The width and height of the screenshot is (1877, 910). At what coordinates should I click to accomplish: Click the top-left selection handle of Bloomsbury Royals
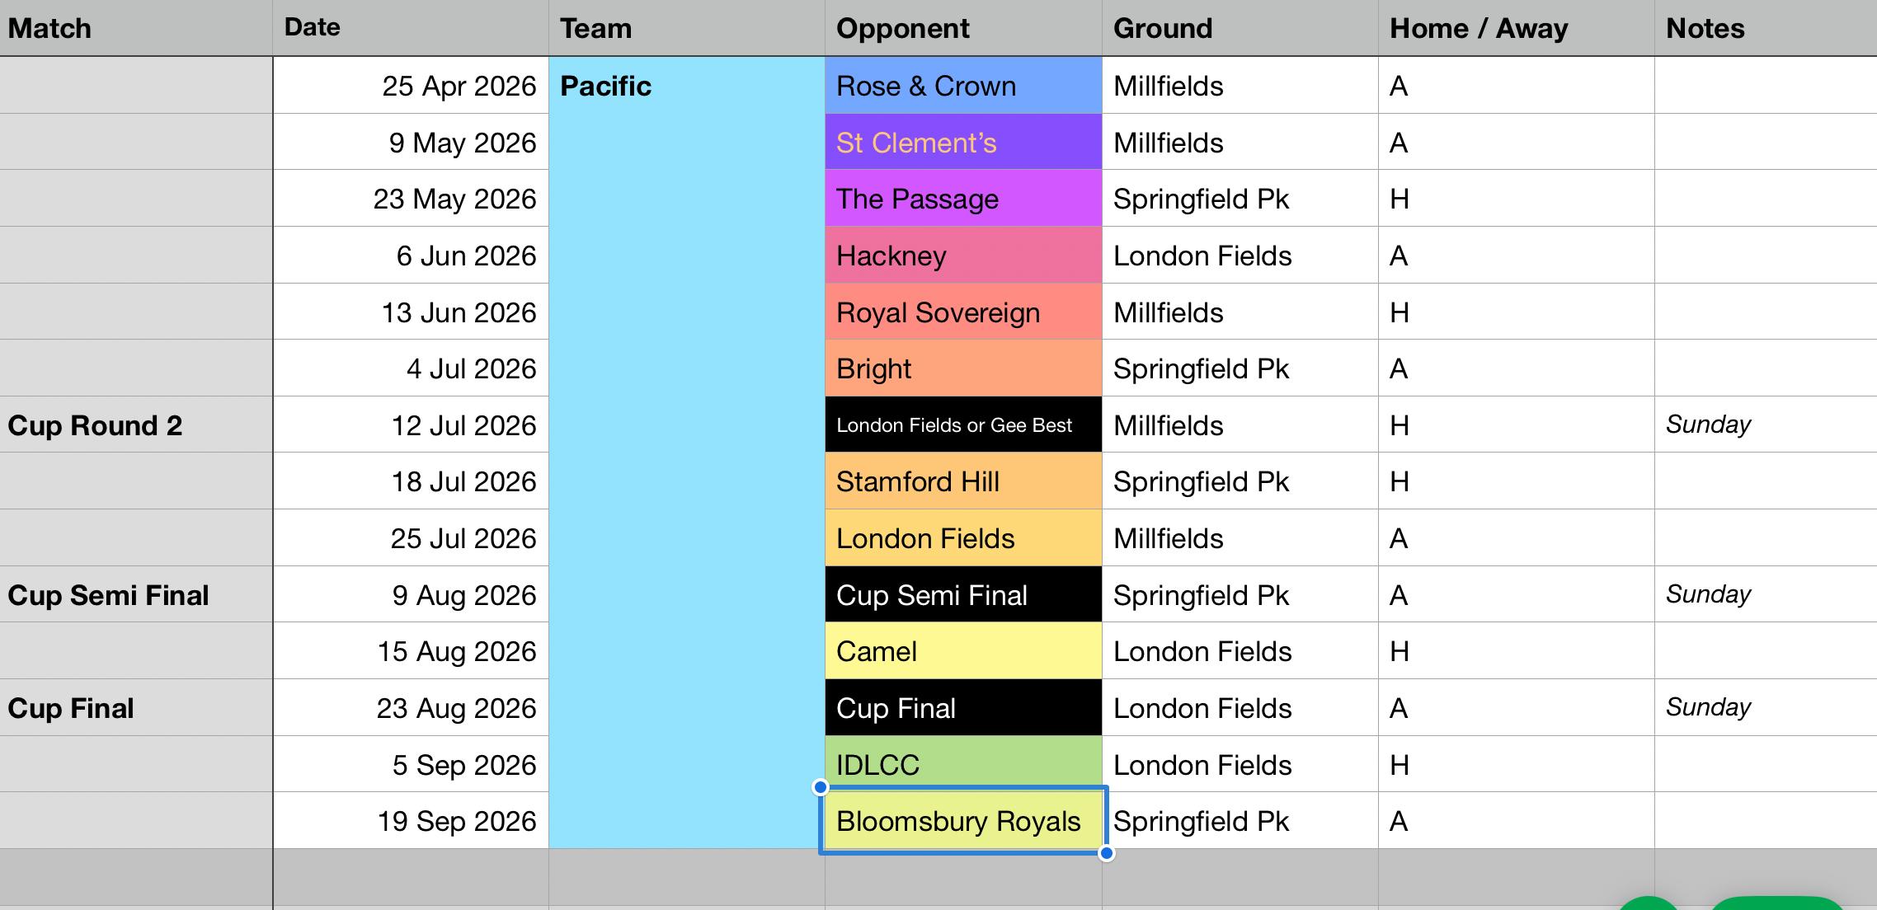point(820,787)
